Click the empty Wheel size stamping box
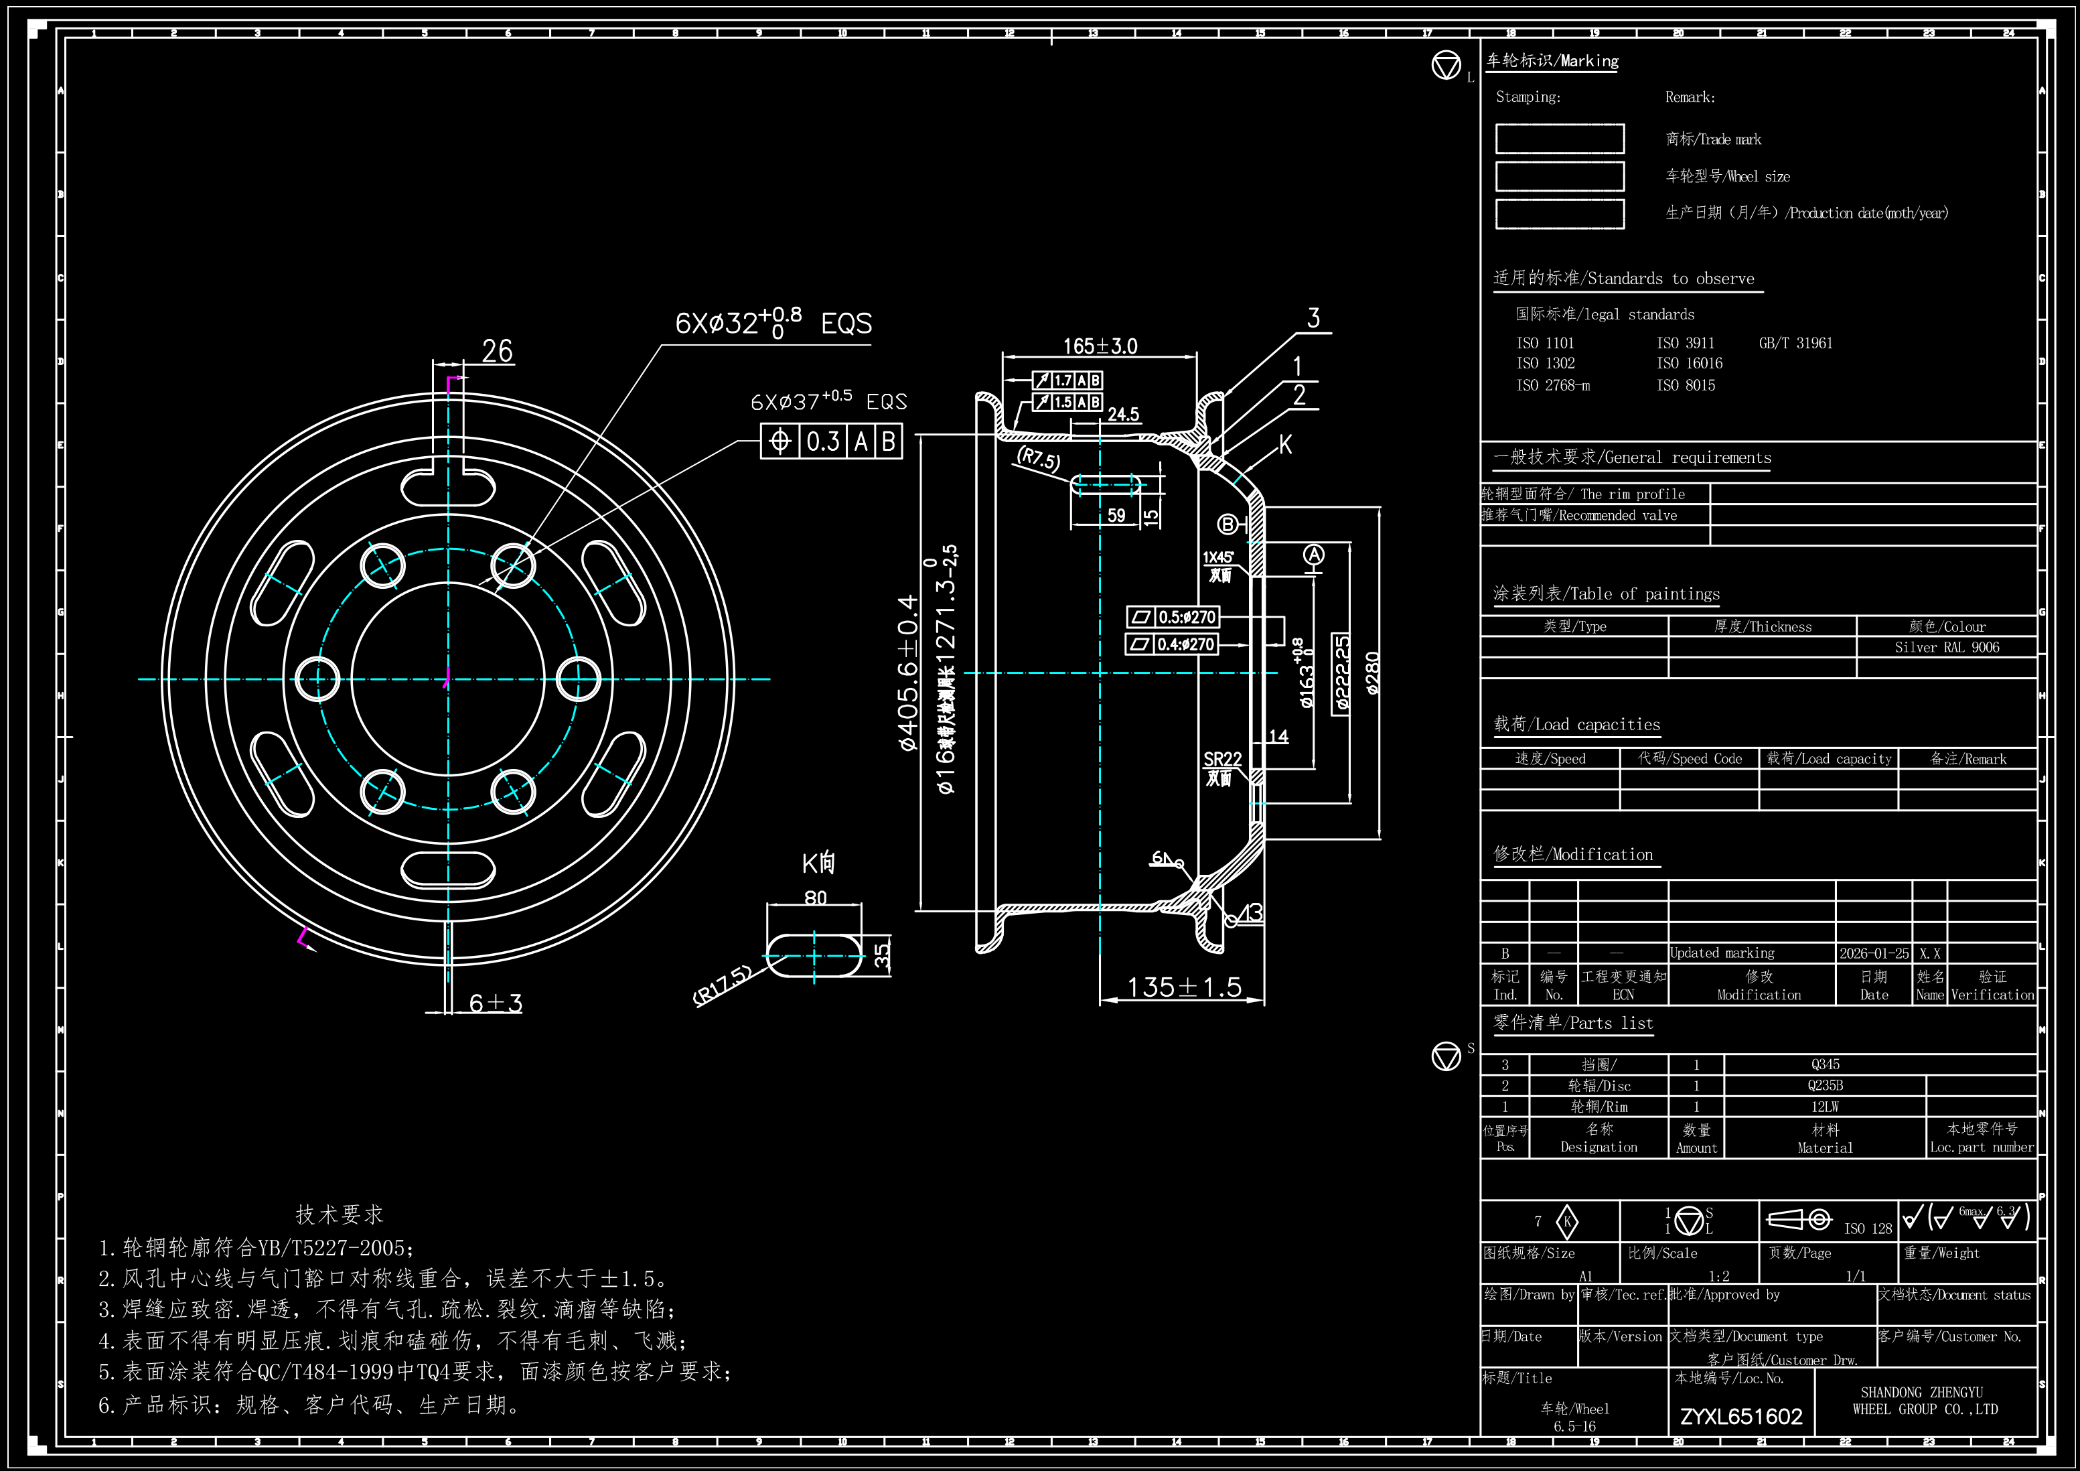 (x=1559, y=176)
